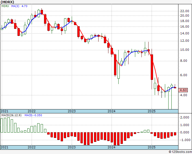Click the 6.00 price axis label
The height and width of the screenshot is (154, 192).
[x=184, y=75]
